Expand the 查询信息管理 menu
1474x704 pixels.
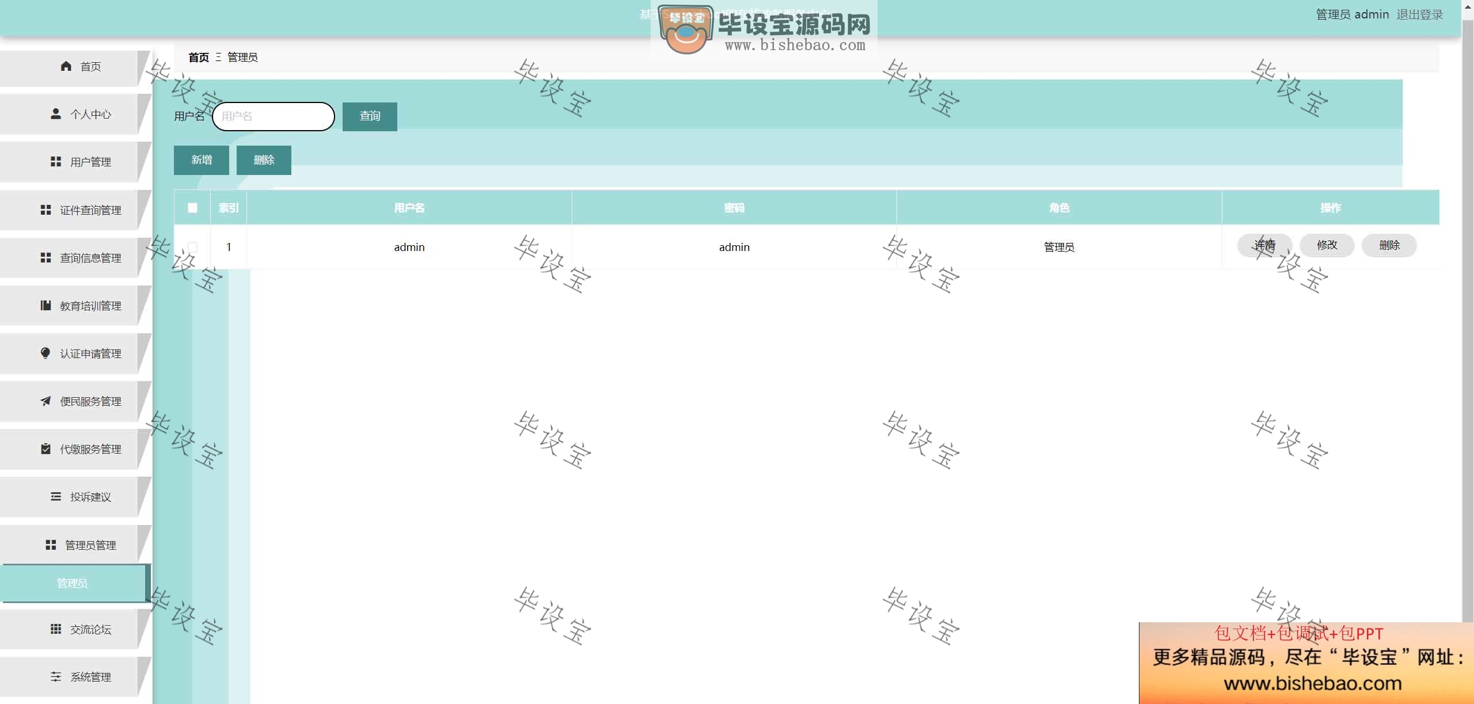(75, 258)
